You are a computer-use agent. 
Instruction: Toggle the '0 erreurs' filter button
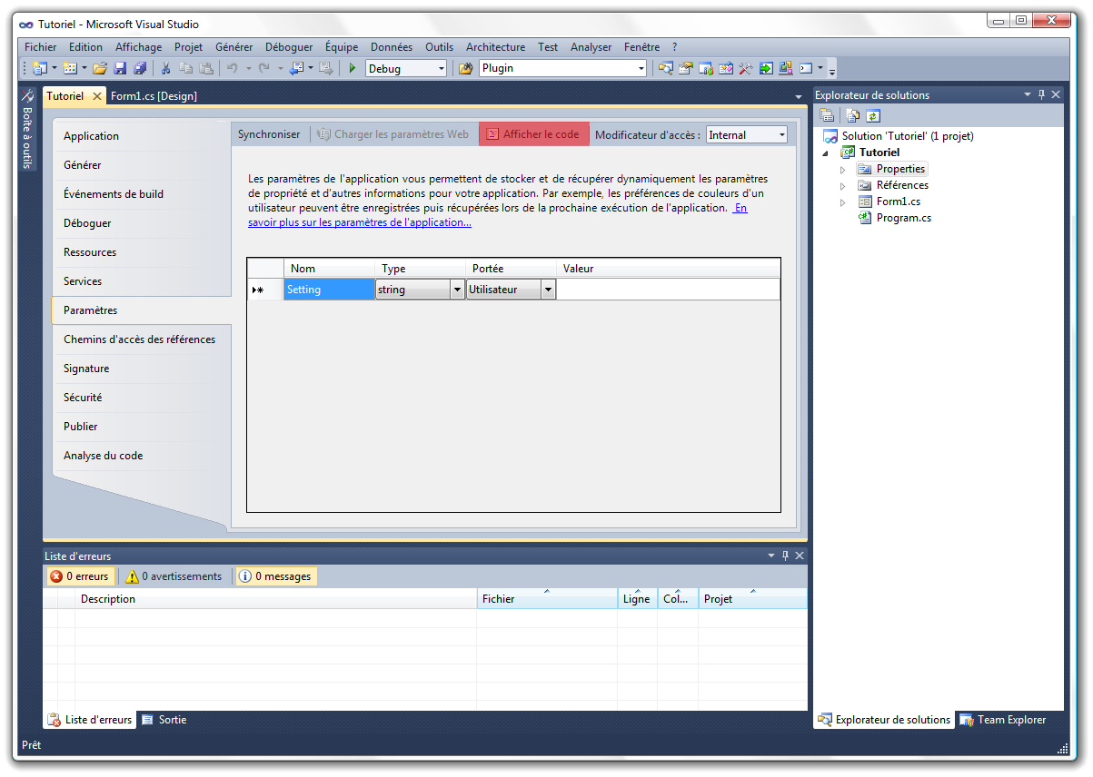79,576
